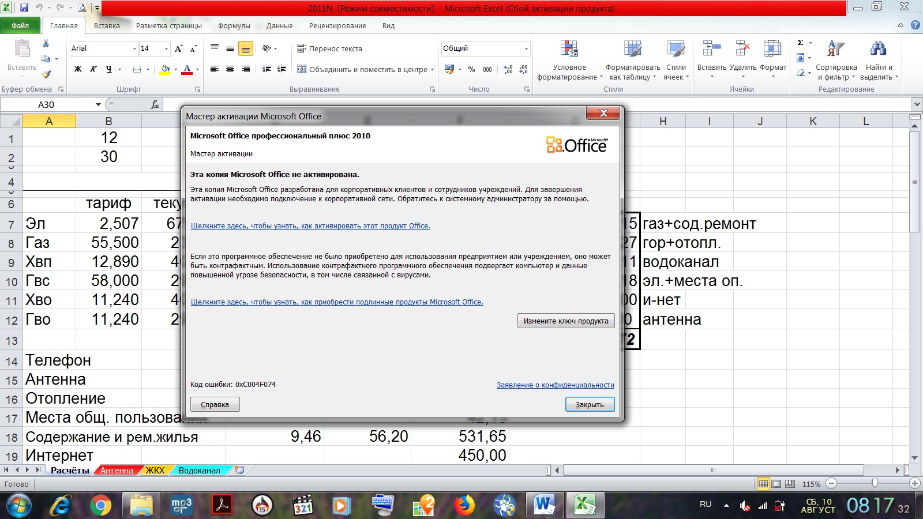The image size is (923, 519).
Task: Open Format as Table (Форматировать как таблицу)
Action: pos(633,60)
